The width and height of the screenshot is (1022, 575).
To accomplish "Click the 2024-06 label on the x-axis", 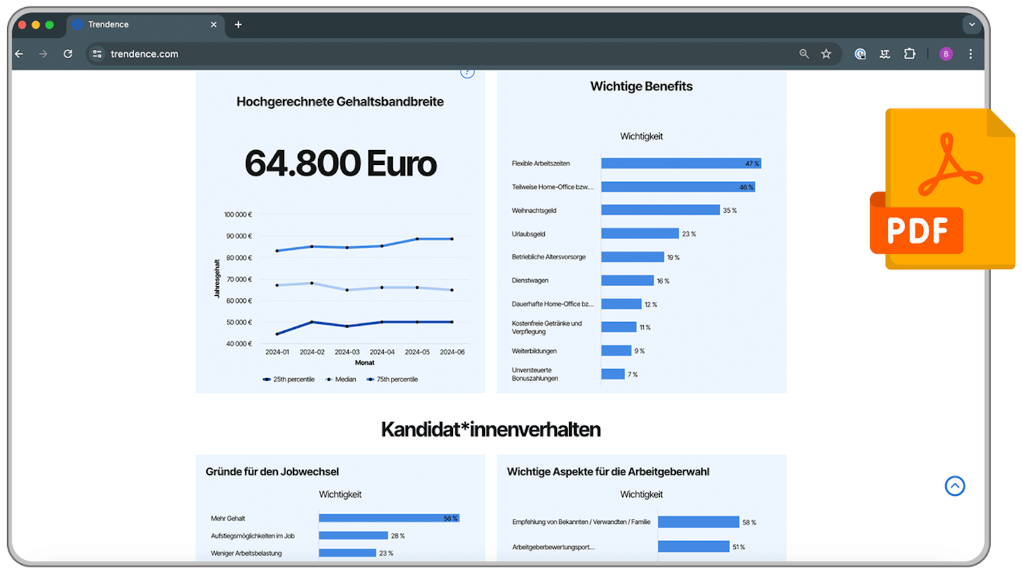I will click(452, 352).
